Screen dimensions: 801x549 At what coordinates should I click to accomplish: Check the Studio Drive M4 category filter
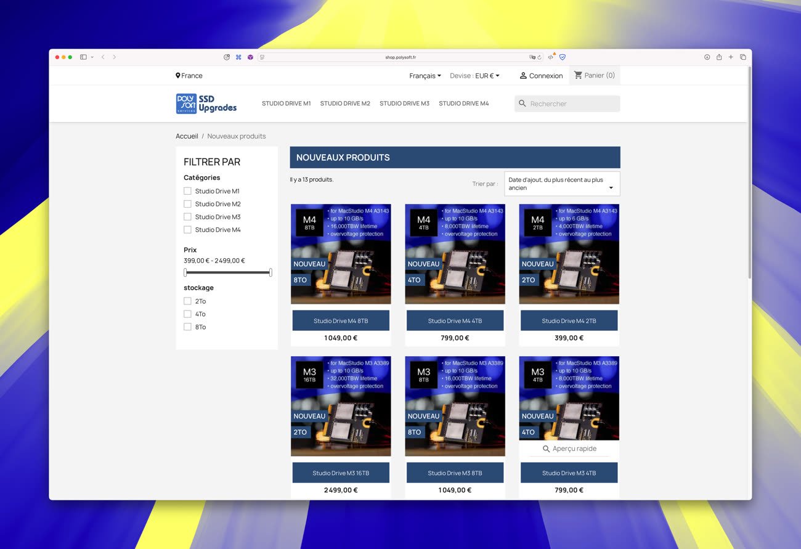tap(187, 230)
